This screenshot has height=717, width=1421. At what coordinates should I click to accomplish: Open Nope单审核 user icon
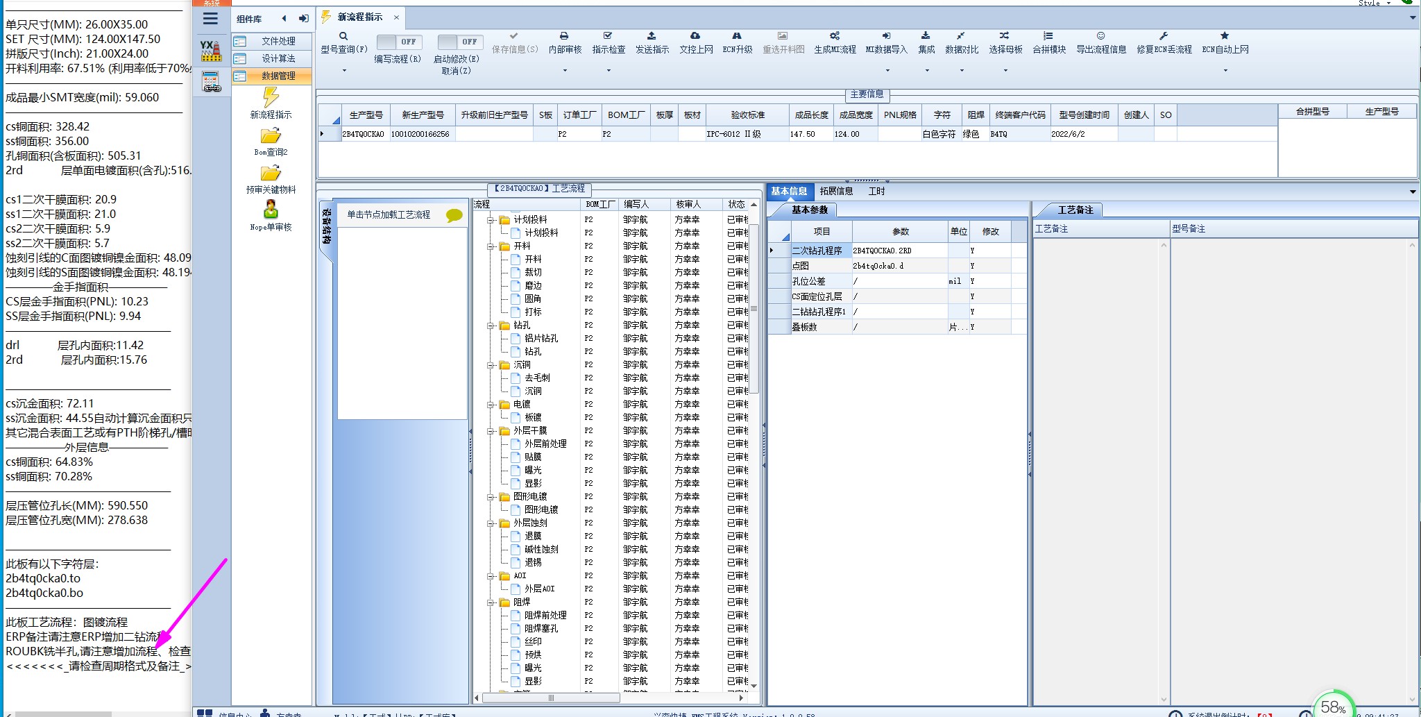[x=271, y=210]
